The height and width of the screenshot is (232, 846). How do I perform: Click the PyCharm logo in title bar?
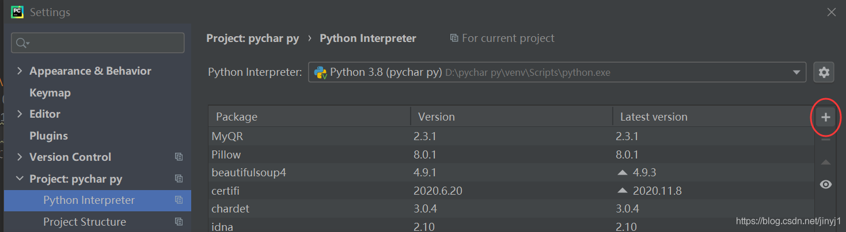(17, 11)
